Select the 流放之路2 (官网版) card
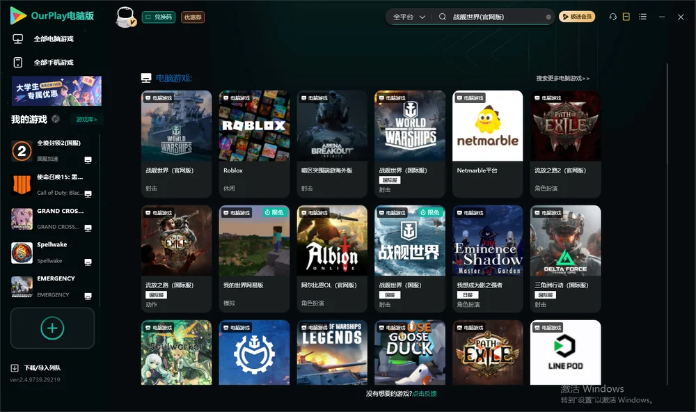Image resolution: width=696 pixels, height=412 pixels. pyautogui.click(x=565, y=144)
